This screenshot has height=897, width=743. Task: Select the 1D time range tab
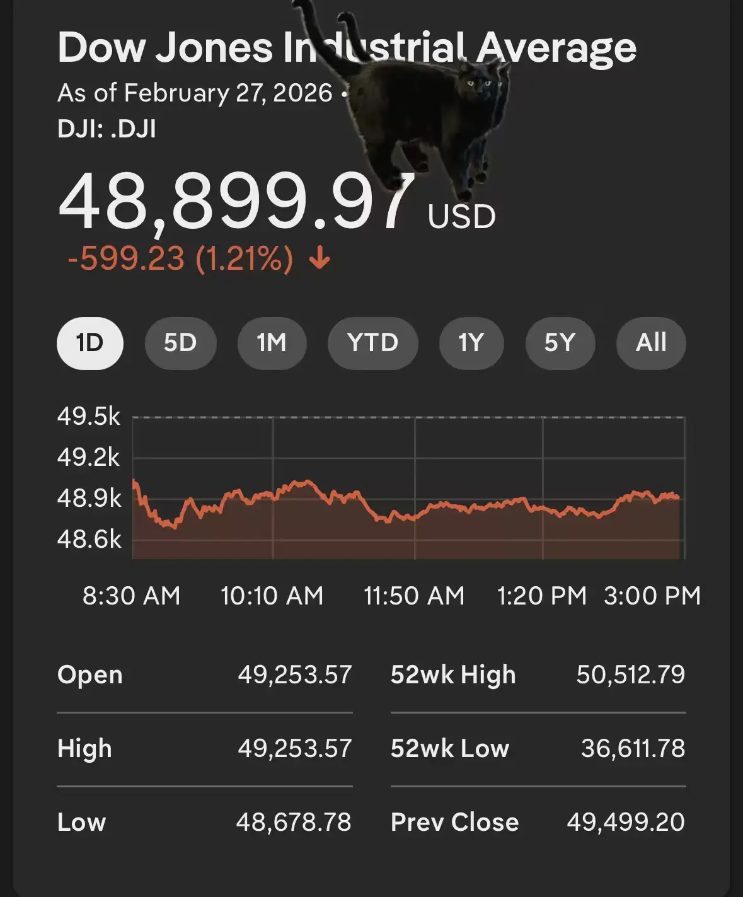[89, 344]
